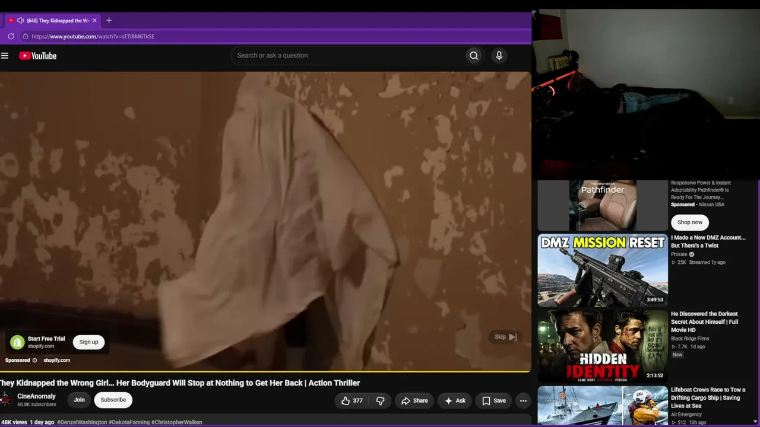
Task: Reload the page with the refresh icon
Action: coord(11,36)
